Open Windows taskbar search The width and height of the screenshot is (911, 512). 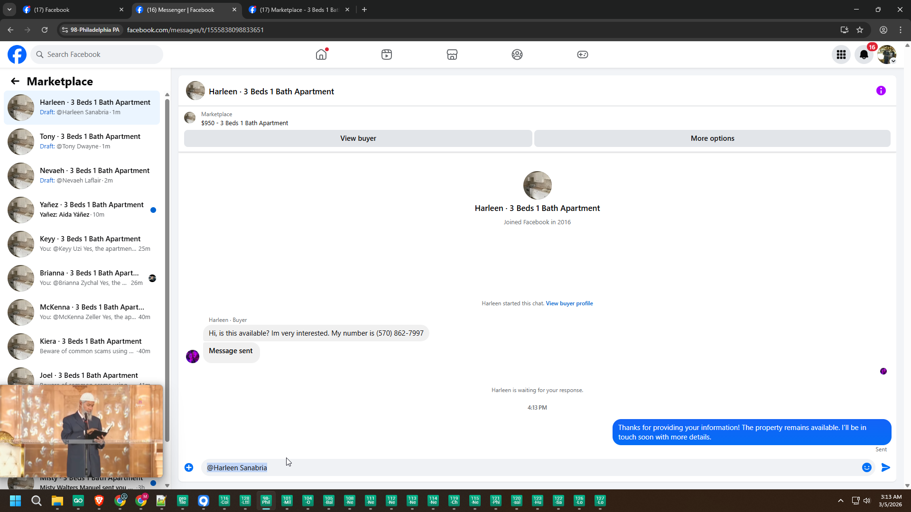36,501
